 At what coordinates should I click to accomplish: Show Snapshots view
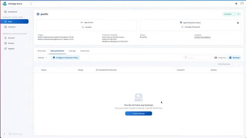pos(220,58)
